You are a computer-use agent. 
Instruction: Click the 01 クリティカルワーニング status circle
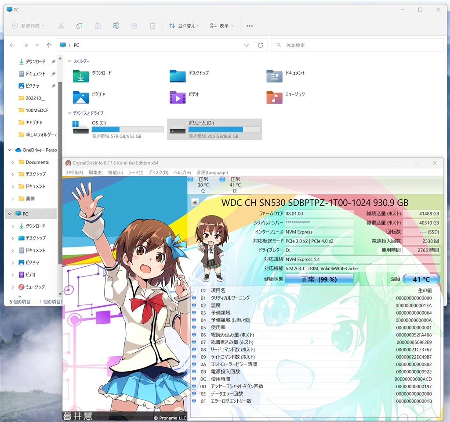(x=194, y=298)
